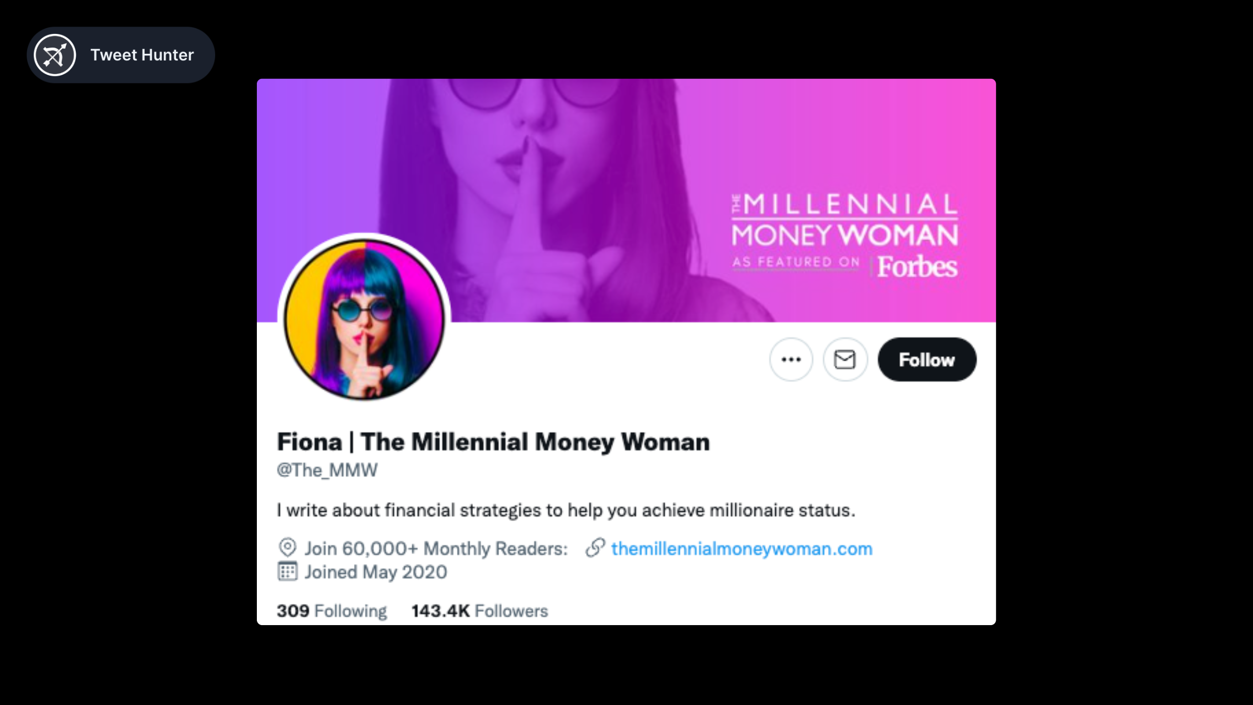Follow Fiona's profile with Follow button
The height and width of the screenshot is (705, 1253).
pos(927,359)
